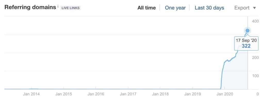Click the Jan 2015 axis label
The image size is (264, 99).
[64, 94]
